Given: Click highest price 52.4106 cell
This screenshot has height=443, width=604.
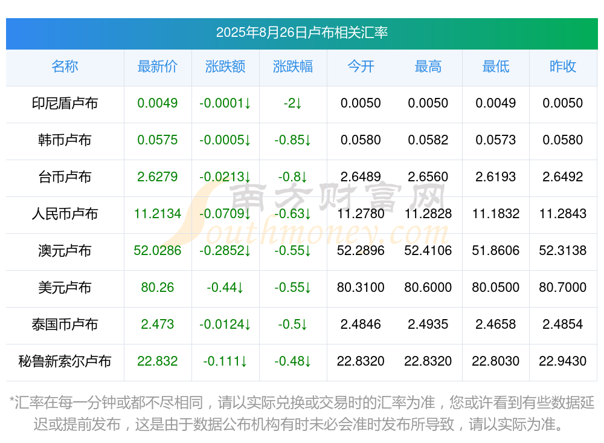Looking at the screenshot, I should pos(428,251).
